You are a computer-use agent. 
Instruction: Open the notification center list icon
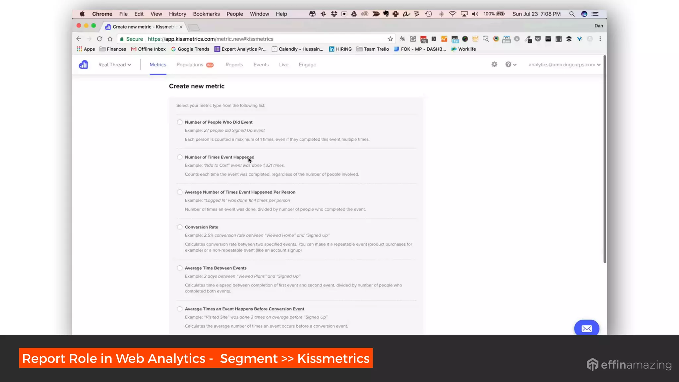595,14
